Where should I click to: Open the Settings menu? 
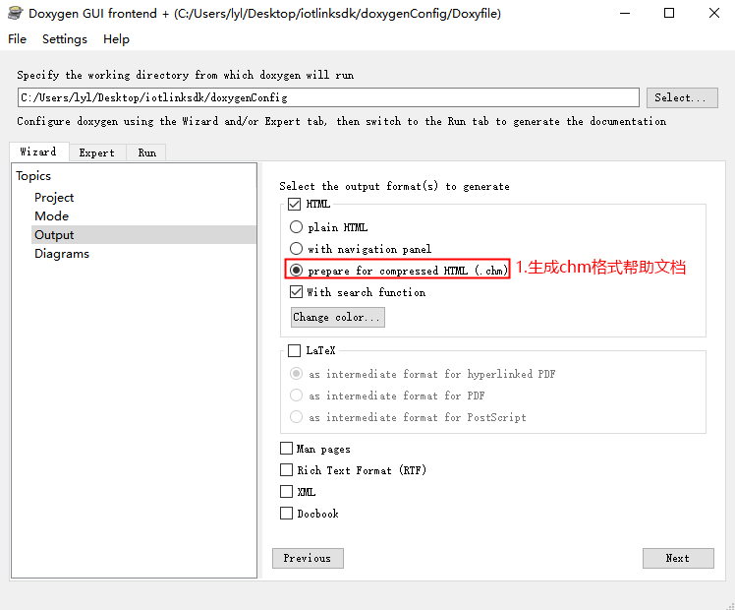coord(65,39)
